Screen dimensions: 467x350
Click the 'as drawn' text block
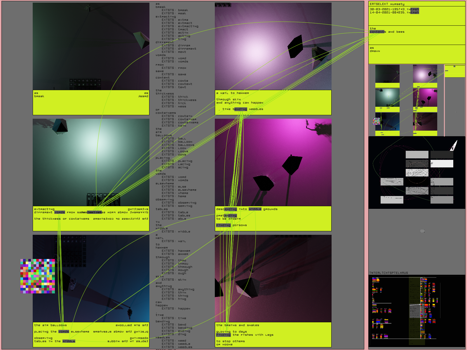click(375, 50)
